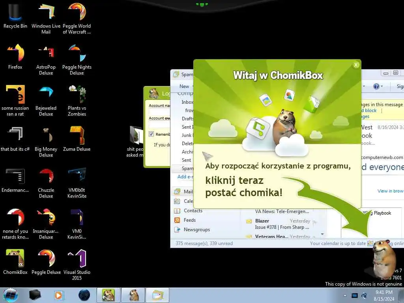Click New button in Mail toolbar

184,86
